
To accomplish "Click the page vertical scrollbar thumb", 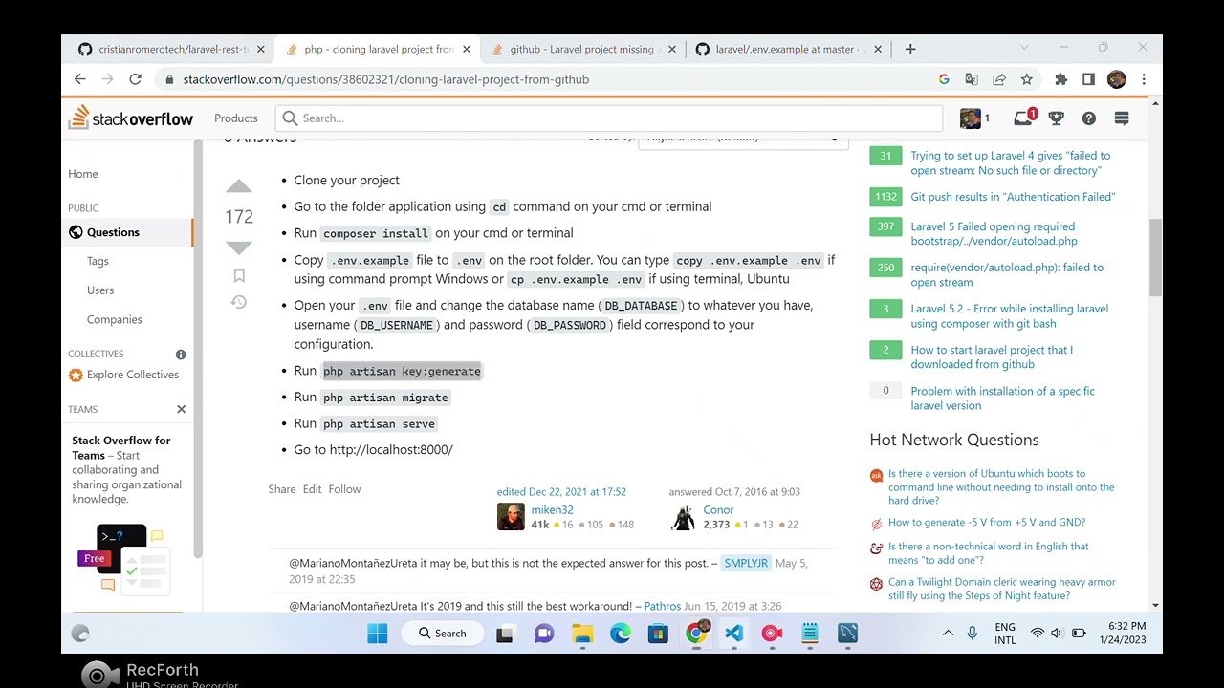I will [x=1155, y=258].
